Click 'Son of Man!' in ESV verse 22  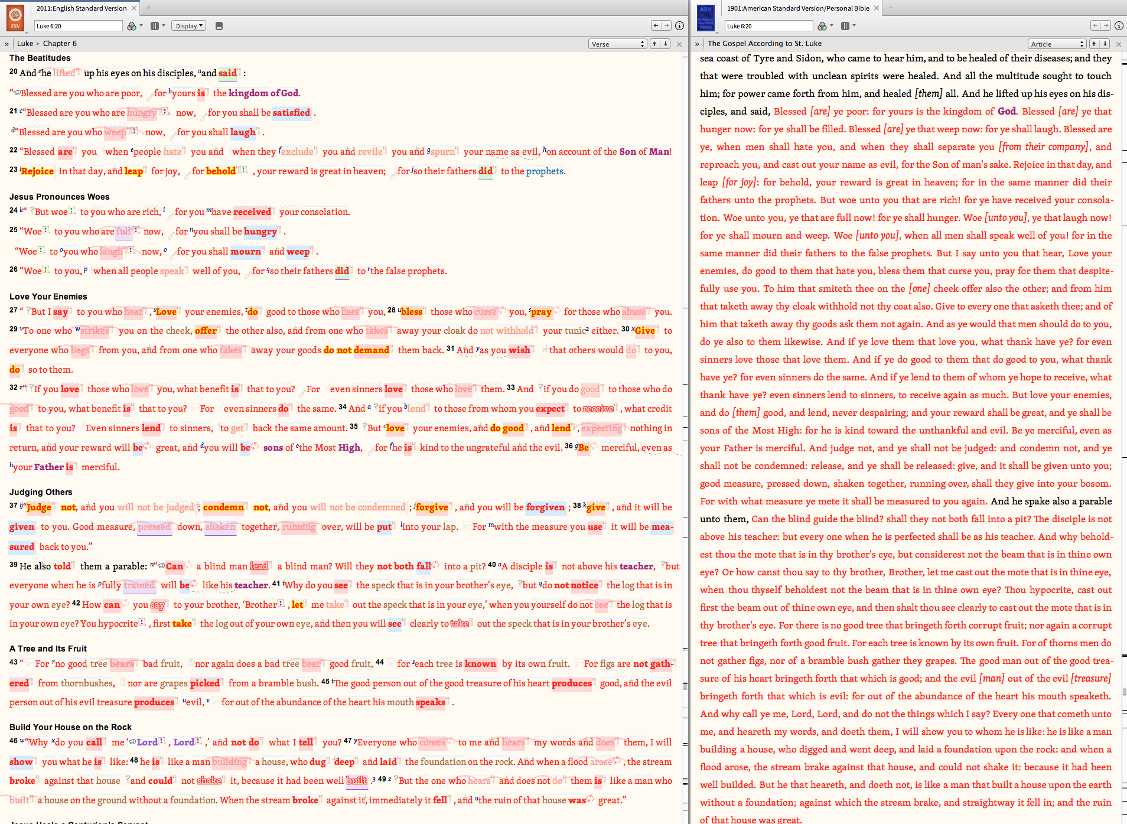click(x=645, y=152)
